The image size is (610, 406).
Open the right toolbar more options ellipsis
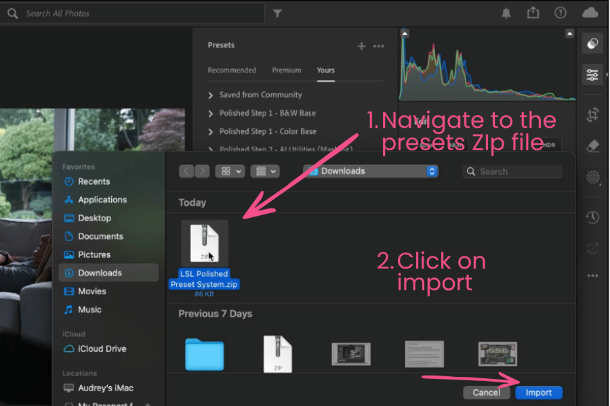pos(592,275)
